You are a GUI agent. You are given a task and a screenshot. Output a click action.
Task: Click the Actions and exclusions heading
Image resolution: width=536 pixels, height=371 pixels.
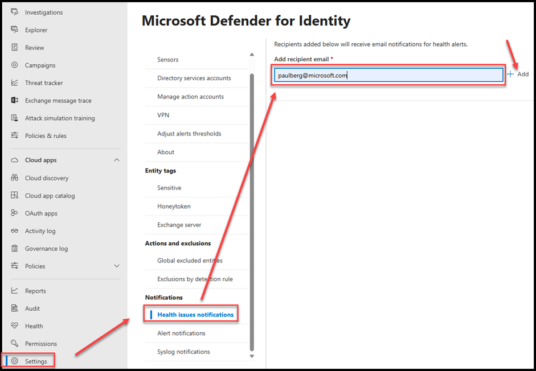(178, 243)
